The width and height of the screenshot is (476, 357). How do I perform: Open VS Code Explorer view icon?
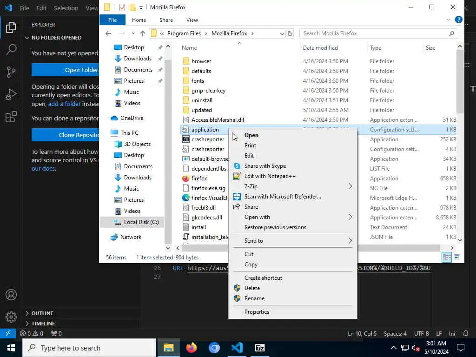(x=11, y=27)
